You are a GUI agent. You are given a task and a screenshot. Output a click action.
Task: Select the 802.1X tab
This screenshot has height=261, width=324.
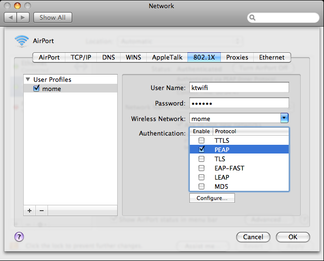click(x=204, y=57)
